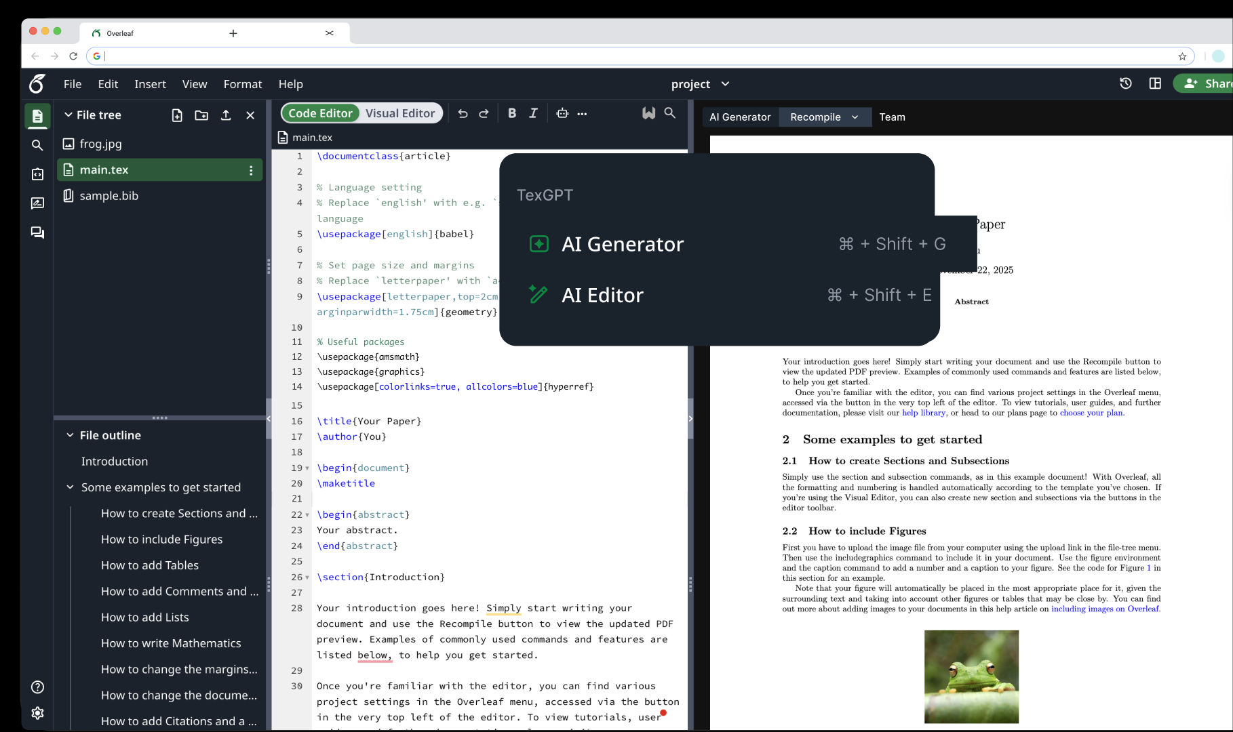Select sample.bib in the file tree
Viewport: 1233px width, 732px height.
(160, 196)
